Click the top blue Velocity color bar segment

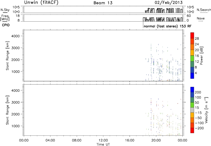tap(192, 90)
